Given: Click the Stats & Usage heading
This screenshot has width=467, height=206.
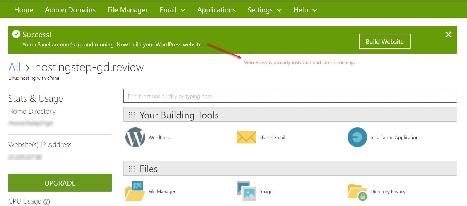Looking at the screenshot, I should coord(36,99).
